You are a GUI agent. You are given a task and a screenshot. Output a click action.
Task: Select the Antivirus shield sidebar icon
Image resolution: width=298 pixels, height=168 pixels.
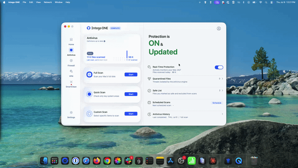(71, 50)
